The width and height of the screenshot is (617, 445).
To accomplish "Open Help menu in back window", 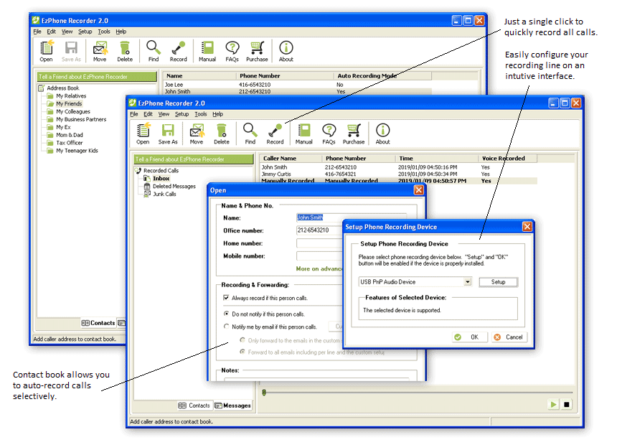I will point(121,32).
